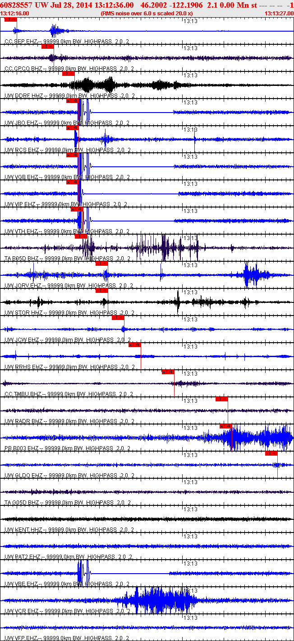Click the UW JBO EHZ station label
Image resolution: width=294 pixels, height=641 pixels.
67,123
